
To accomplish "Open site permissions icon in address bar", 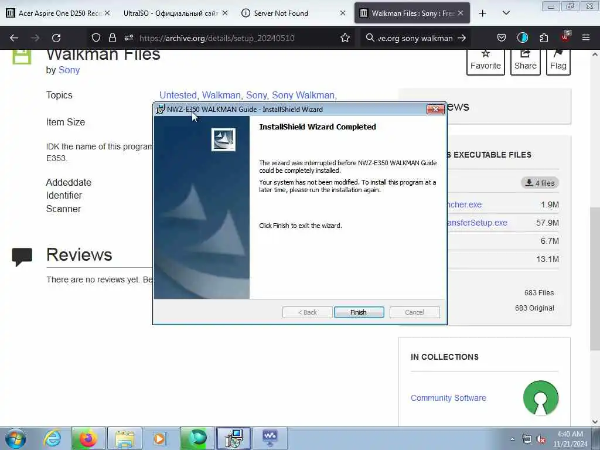I will (x=128, y=37).
